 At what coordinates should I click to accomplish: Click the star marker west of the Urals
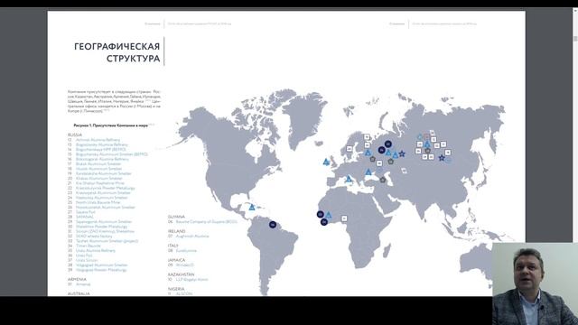click(x=402, y=153)
